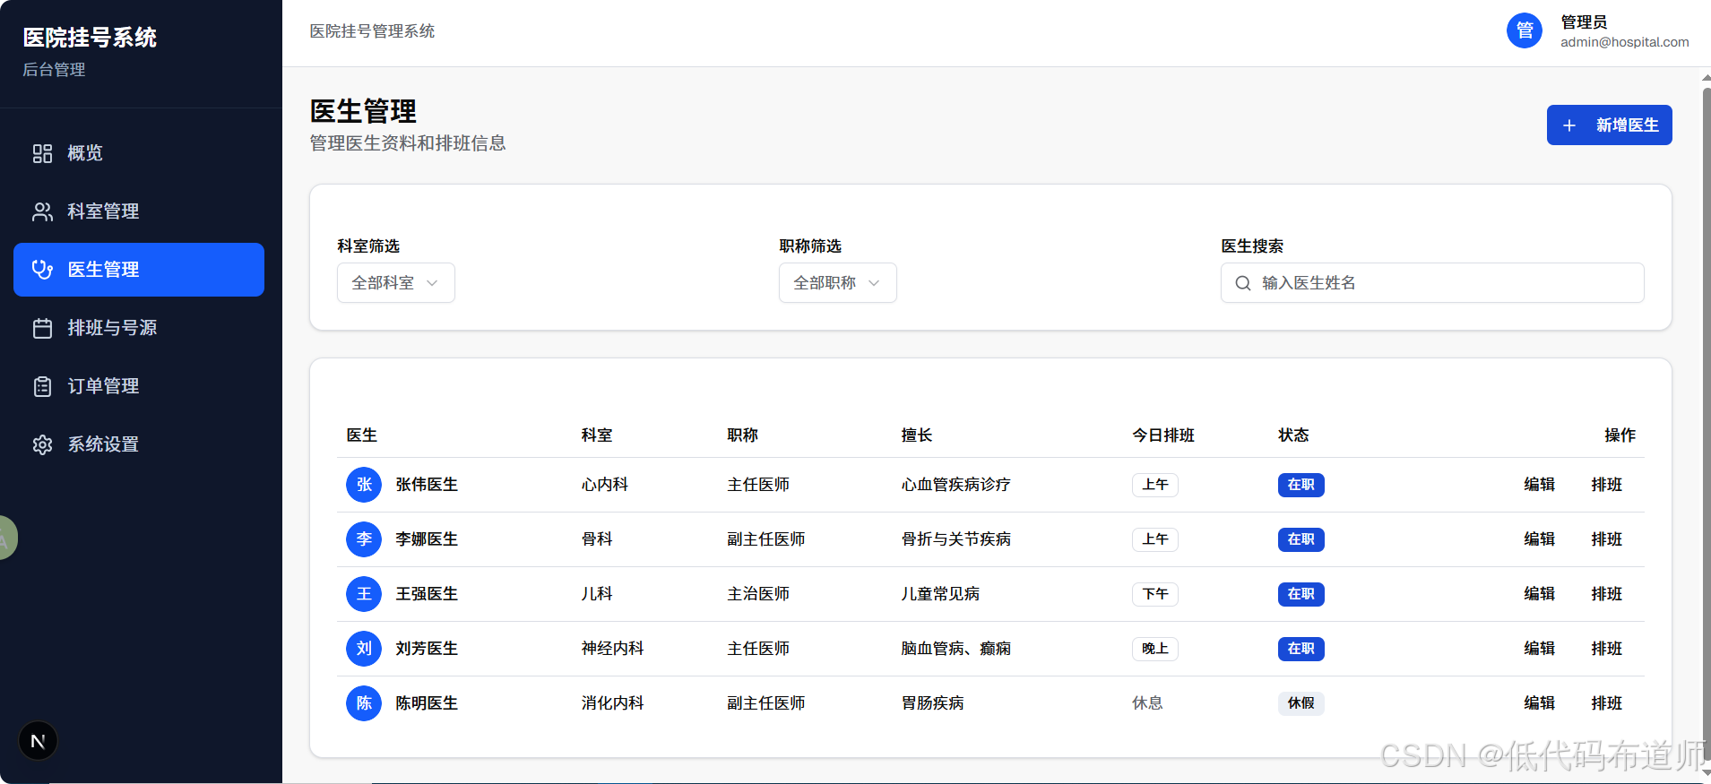Viewport: 1711px width, 784px height.
Task: Click 儿童常见病 specialty cell
Action: coord(940,594)
